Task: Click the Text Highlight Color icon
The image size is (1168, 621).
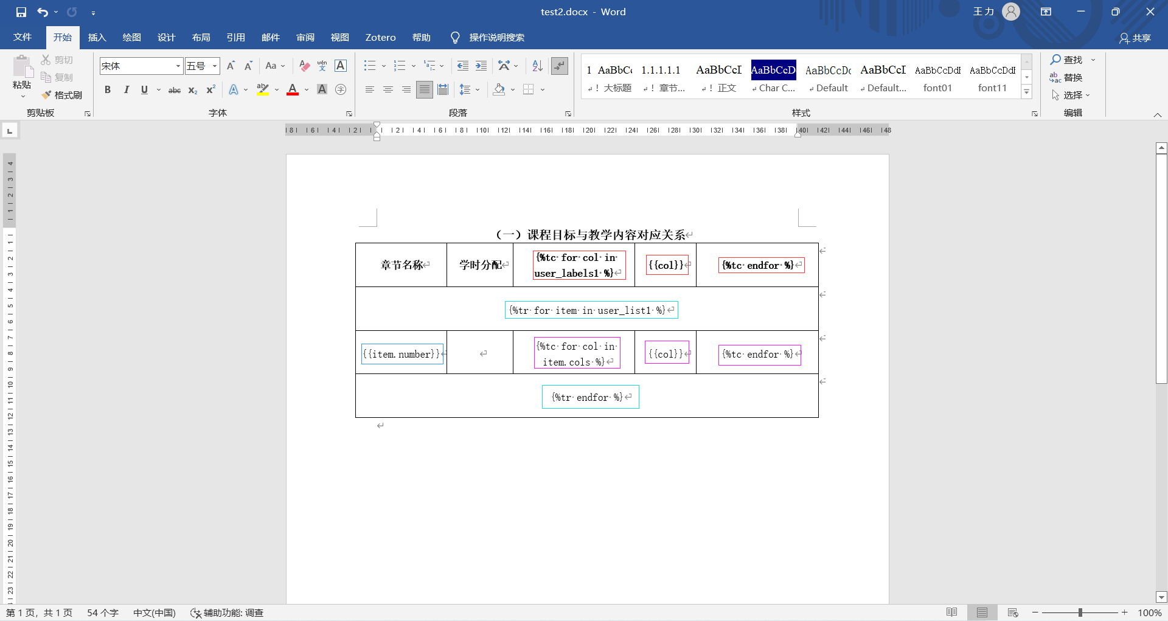Action: click(x=263, y=89)
